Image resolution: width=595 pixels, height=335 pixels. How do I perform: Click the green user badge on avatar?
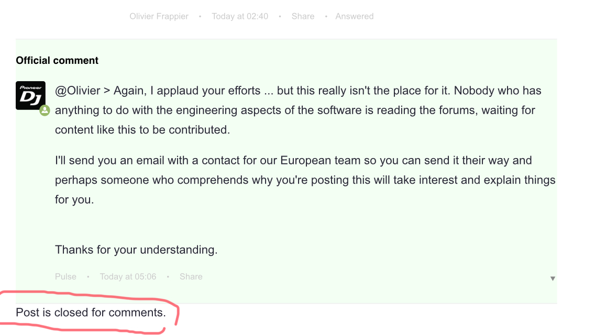point(45,110)
